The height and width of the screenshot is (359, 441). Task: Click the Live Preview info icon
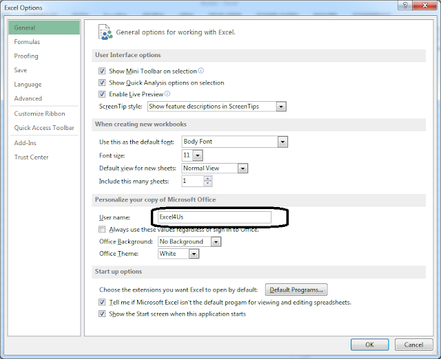coord(167,94)
